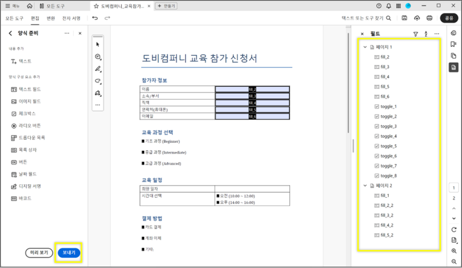
Task: Add a 라디오 버튼 form element
Action: coord(26,126)
